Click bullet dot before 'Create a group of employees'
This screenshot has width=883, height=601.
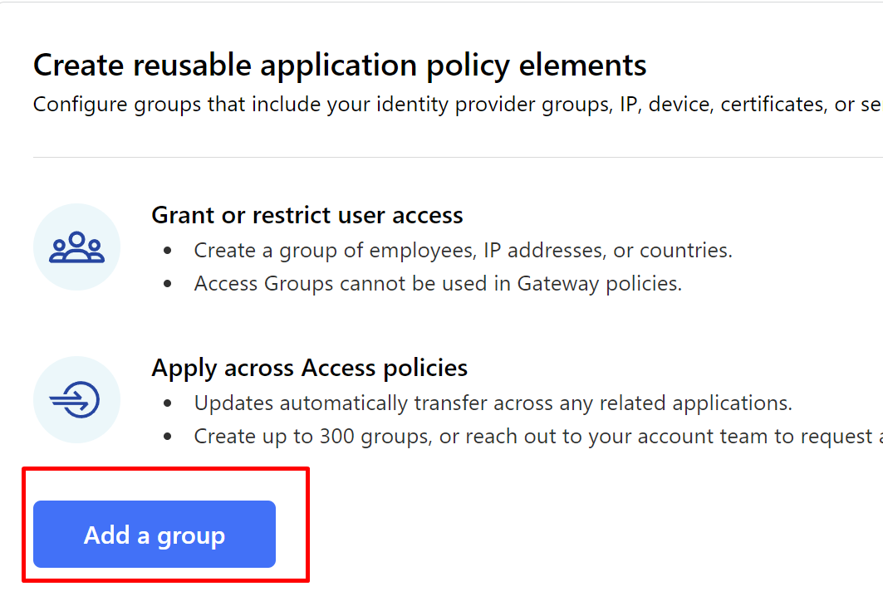click(169, 251)
